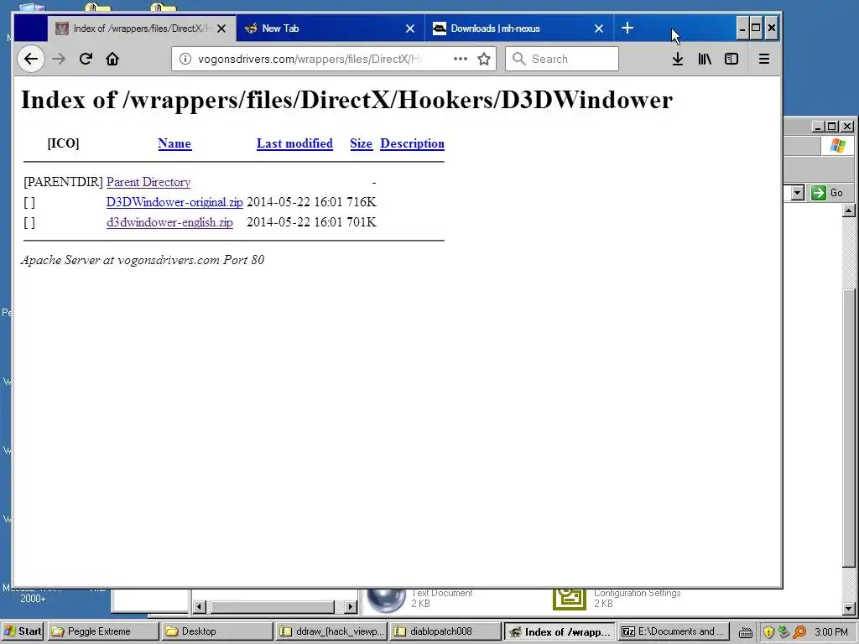Close the Downloads mh-nexus tab
859x644 pixels.
pos(599,29)
